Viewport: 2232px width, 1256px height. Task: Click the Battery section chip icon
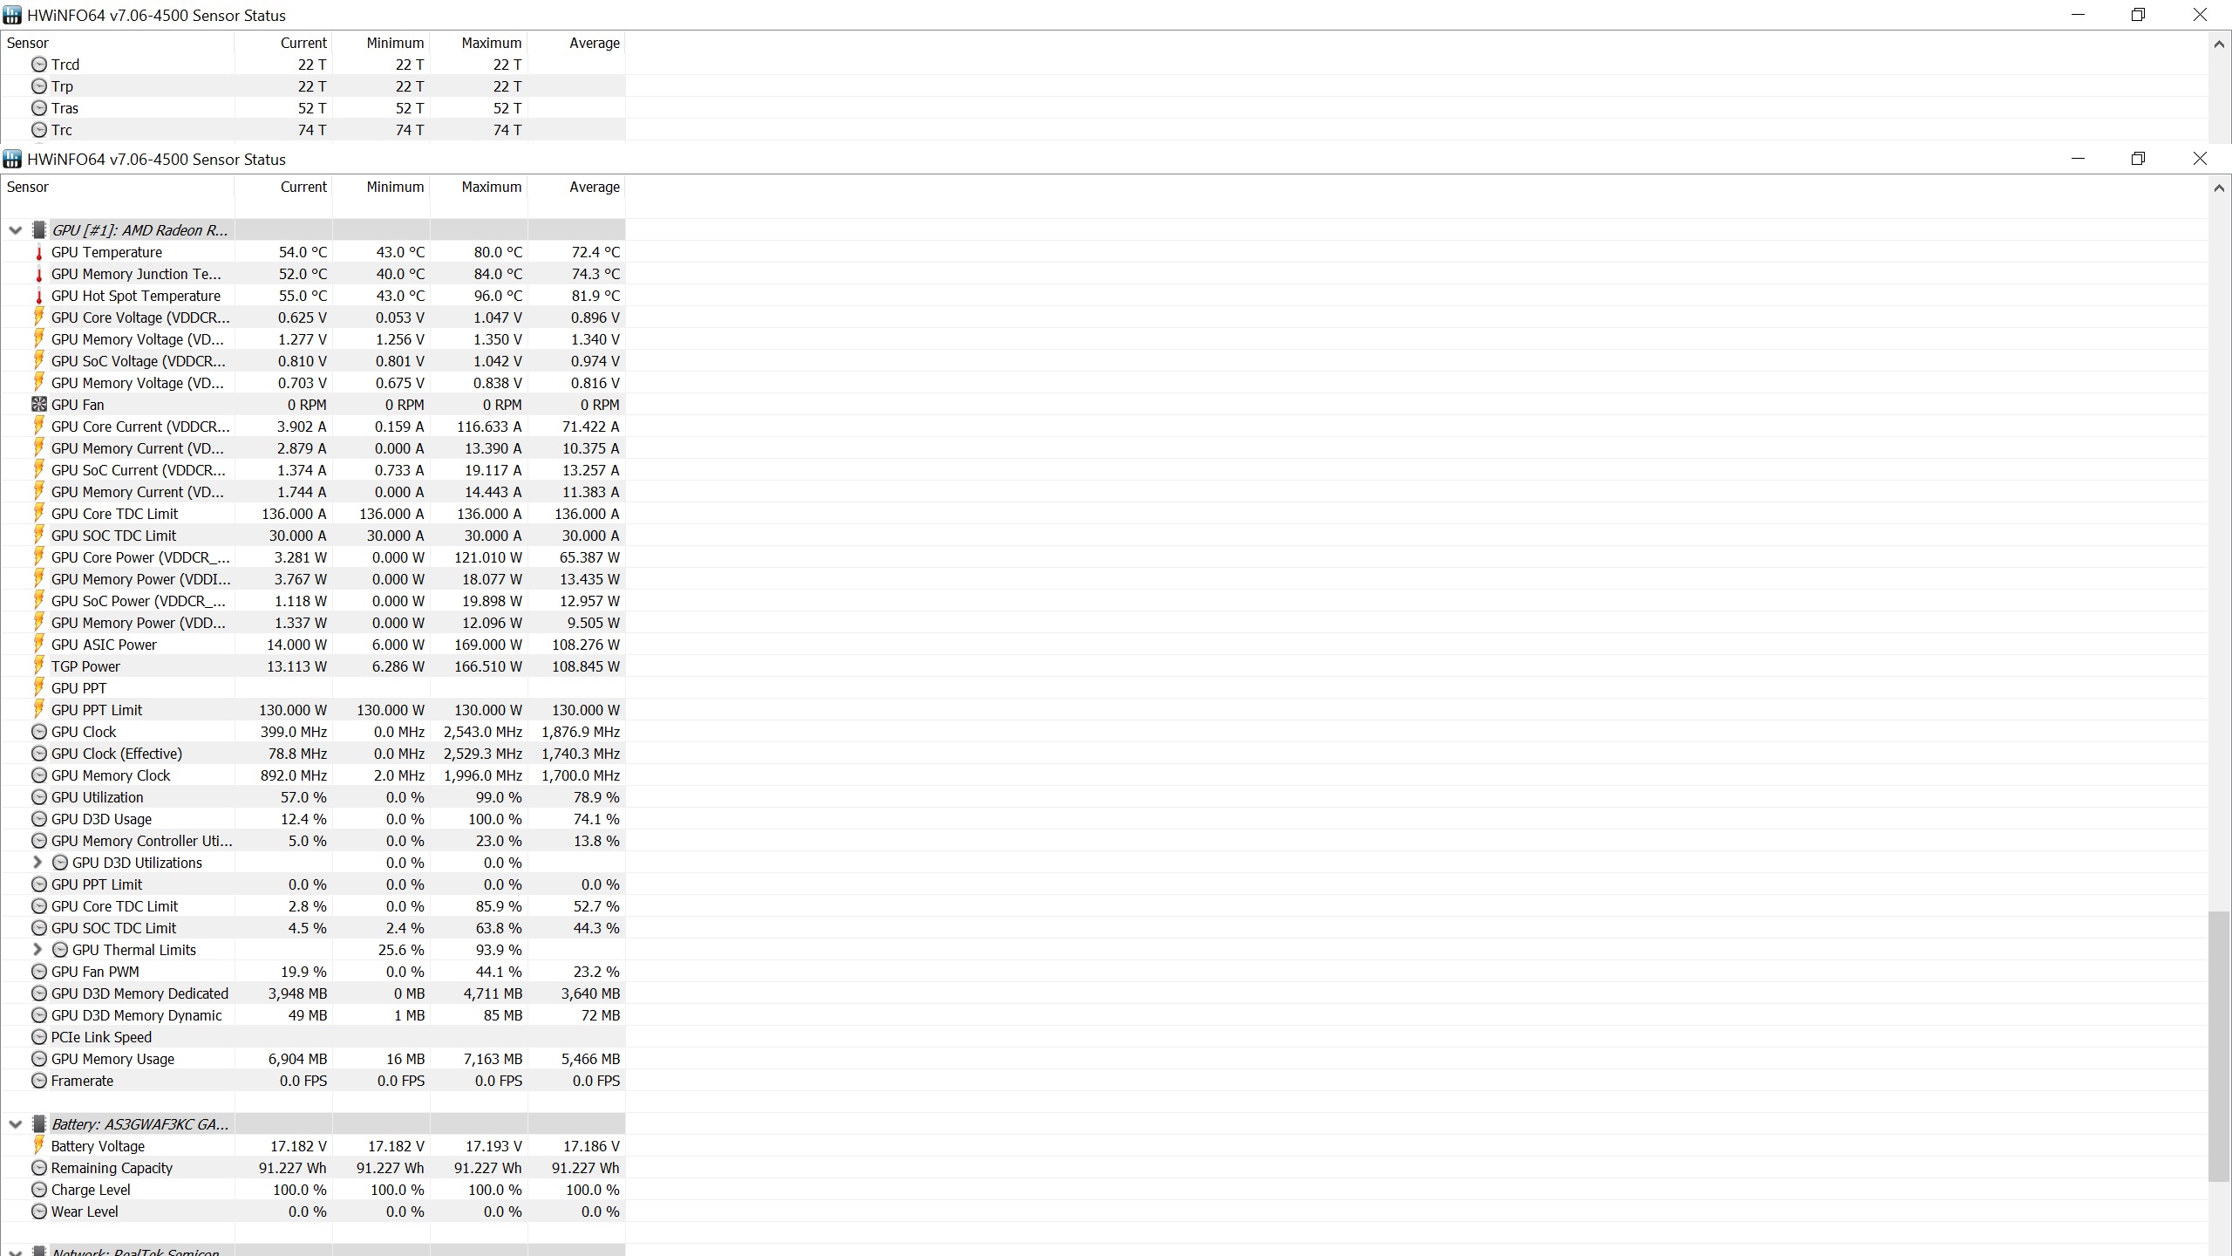[x=38, y=1124]
